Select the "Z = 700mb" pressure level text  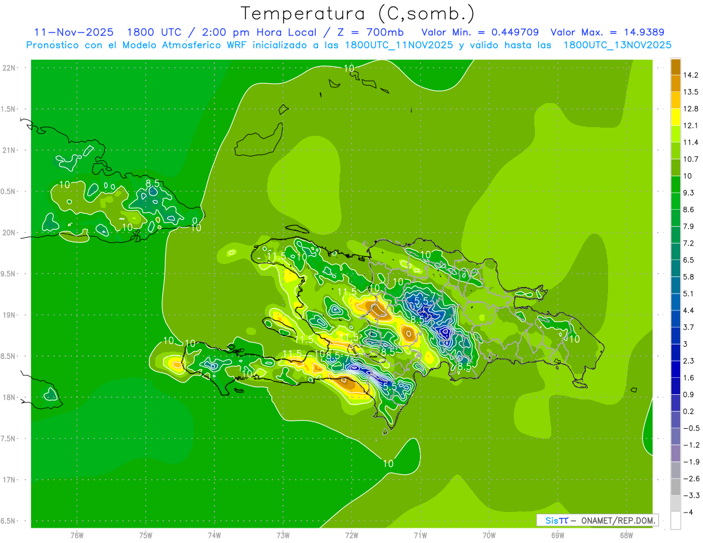(371, 32)
